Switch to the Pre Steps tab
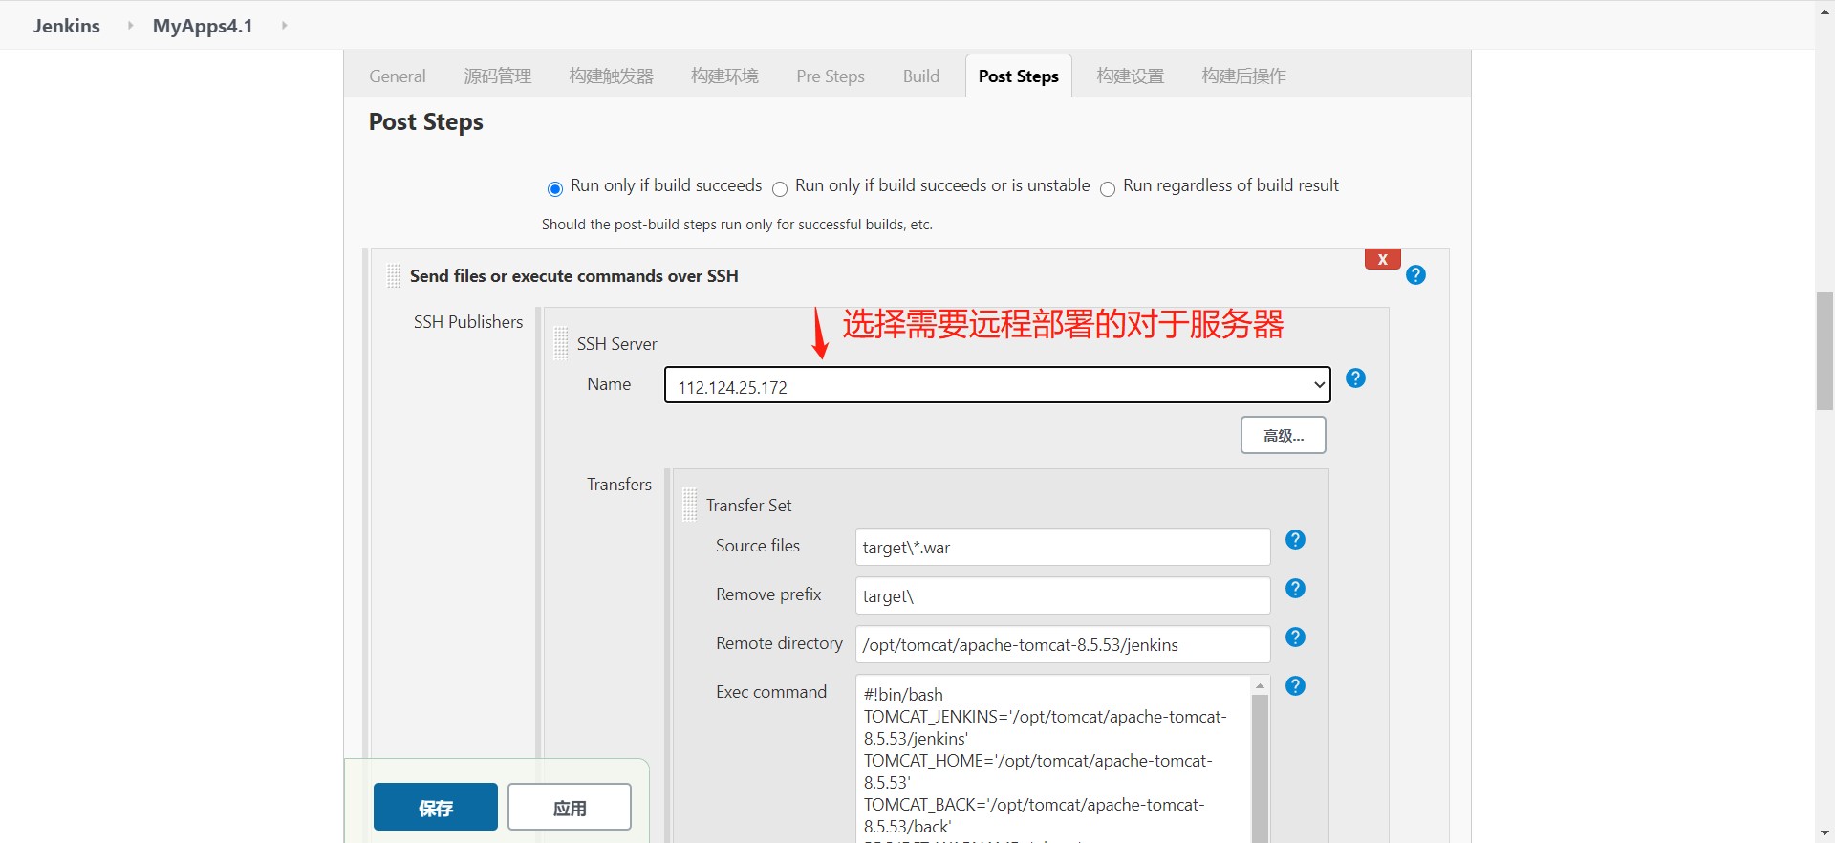 (x=830, y=76)
